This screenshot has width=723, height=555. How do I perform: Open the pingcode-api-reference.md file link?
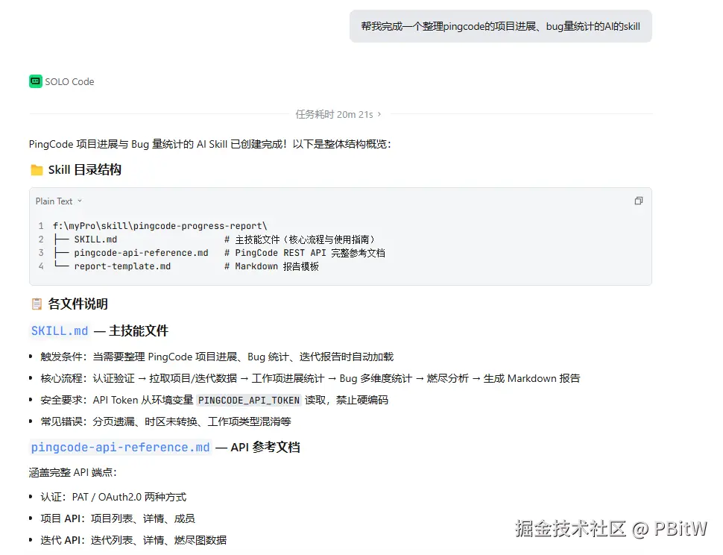tap(120, 447)
